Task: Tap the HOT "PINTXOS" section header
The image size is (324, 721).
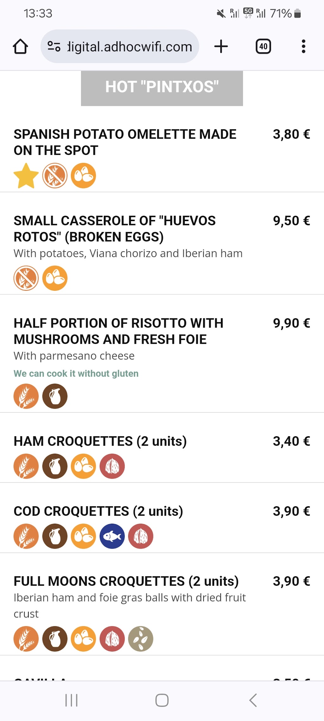Action: click(162, 88)
